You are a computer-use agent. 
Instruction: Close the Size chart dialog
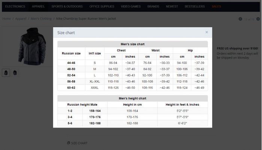207,32
